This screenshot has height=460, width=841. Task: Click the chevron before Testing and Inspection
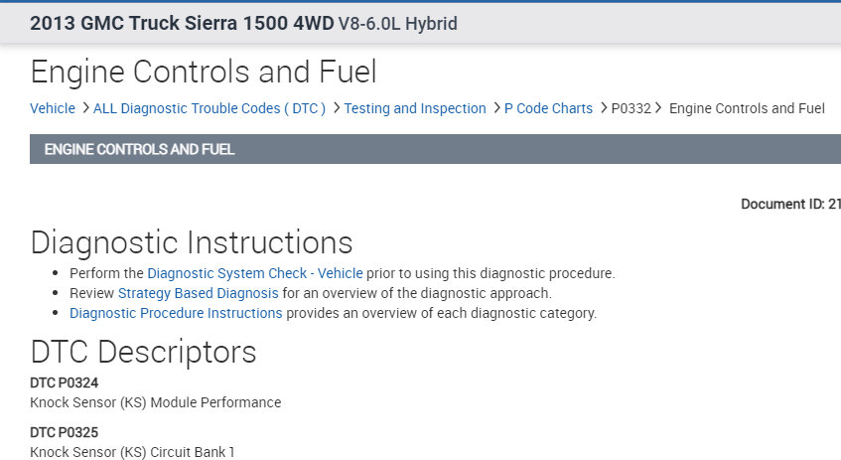pyautogui.click(x=337, y=108)
